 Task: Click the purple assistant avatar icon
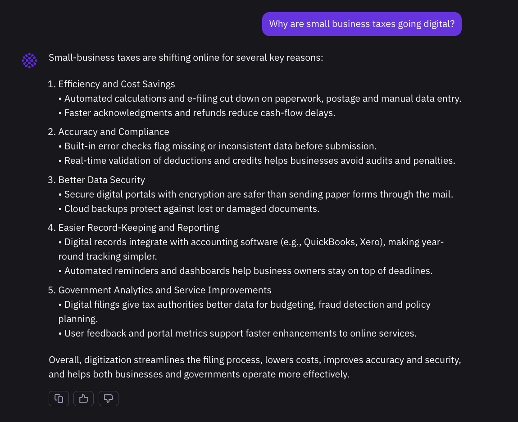point(29,60)
